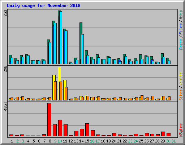
Task: Click the KBytes legend label
Action: point(181,130)
